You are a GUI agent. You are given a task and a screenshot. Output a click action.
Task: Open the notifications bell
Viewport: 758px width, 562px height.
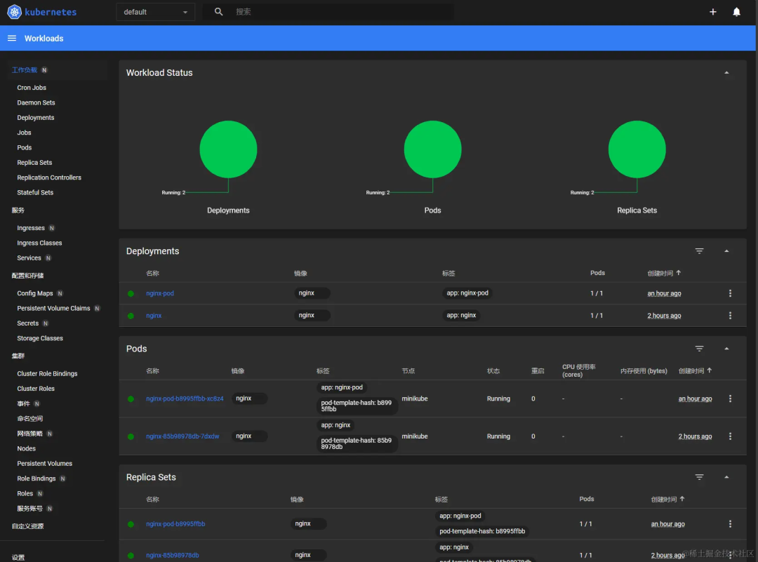pos(736,12)
